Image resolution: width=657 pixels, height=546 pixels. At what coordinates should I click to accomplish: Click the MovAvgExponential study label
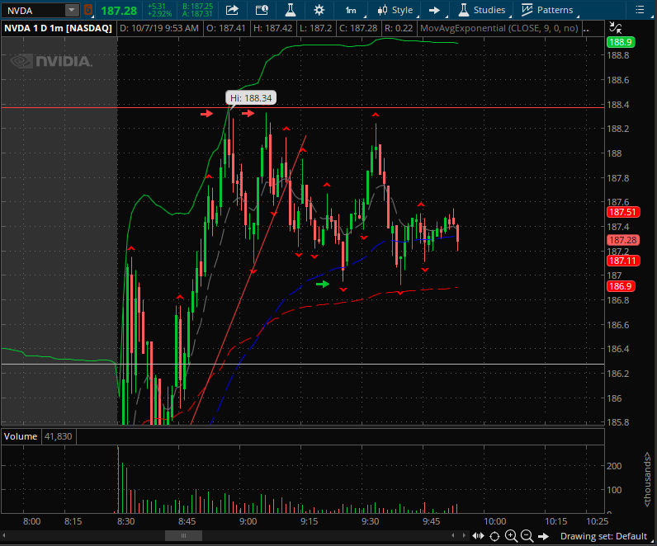point(499,29)
